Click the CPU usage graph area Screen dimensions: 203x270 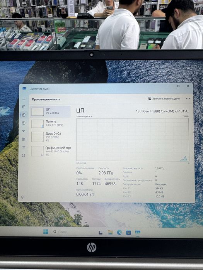[x=133, y=140]
